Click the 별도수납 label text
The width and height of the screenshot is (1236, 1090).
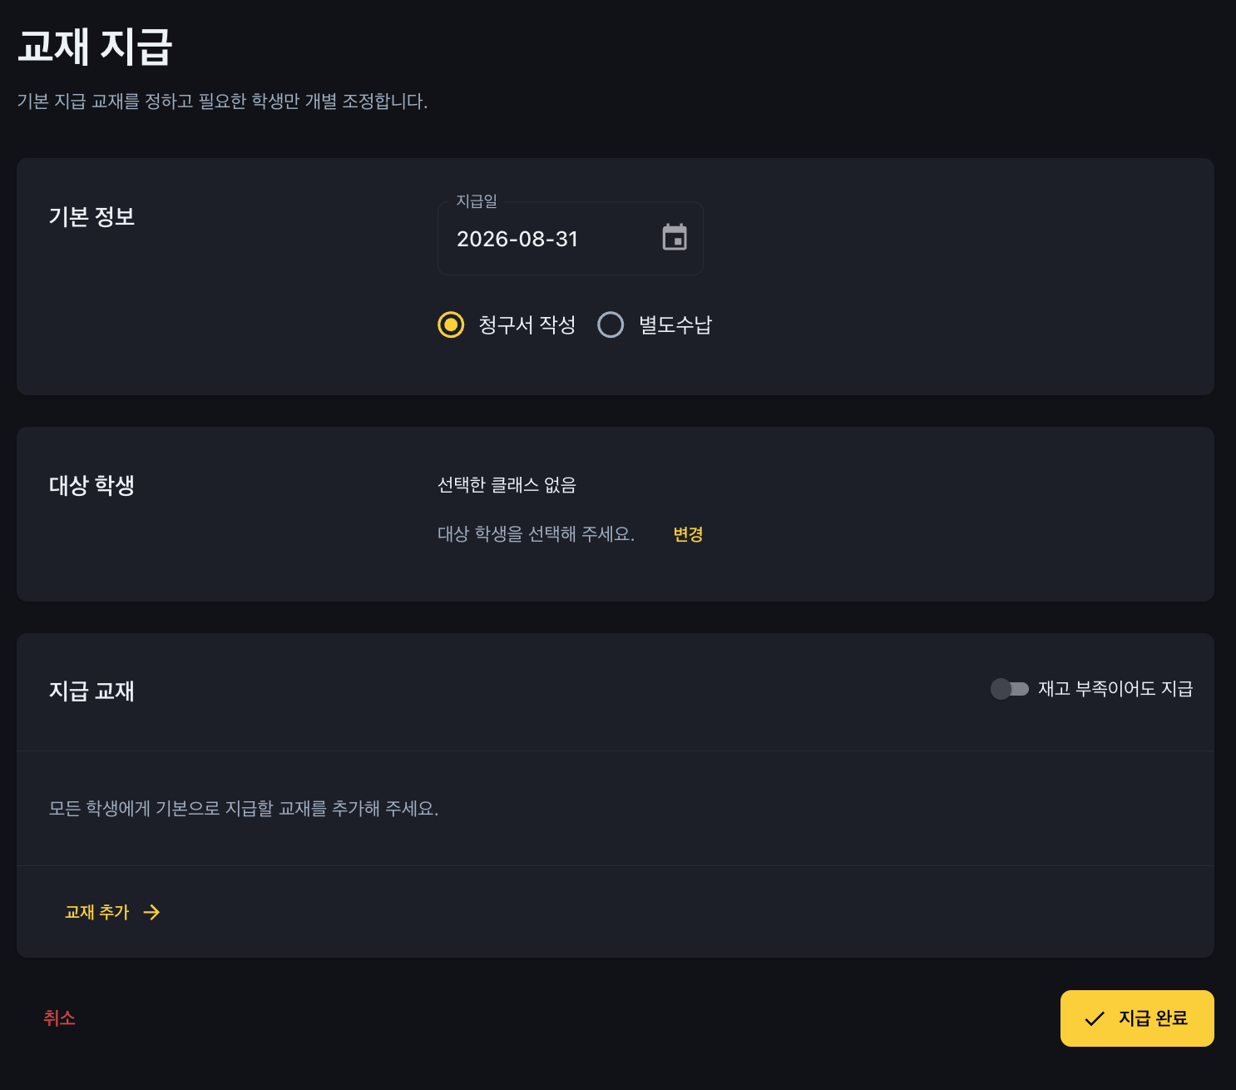pyautogui.click(x=675, y=325)
